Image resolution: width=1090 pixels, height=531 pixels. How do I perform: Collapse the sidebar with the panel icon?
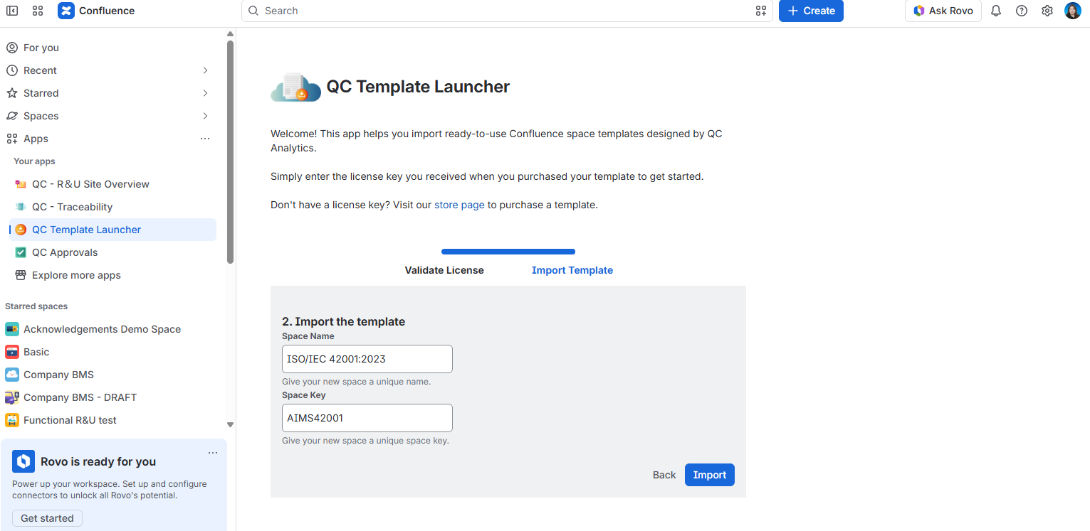(12, 11)
